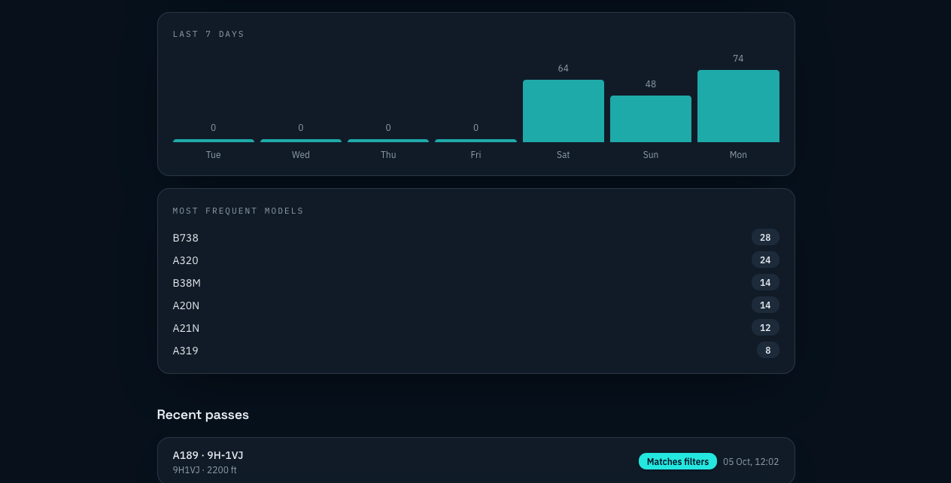
Task: Click the Sunday bar showing 48
Action: pos(651,119)
